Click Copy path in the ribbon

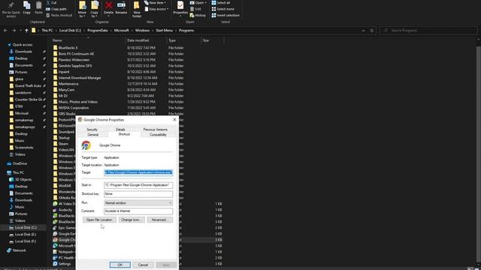pos(56,9)
